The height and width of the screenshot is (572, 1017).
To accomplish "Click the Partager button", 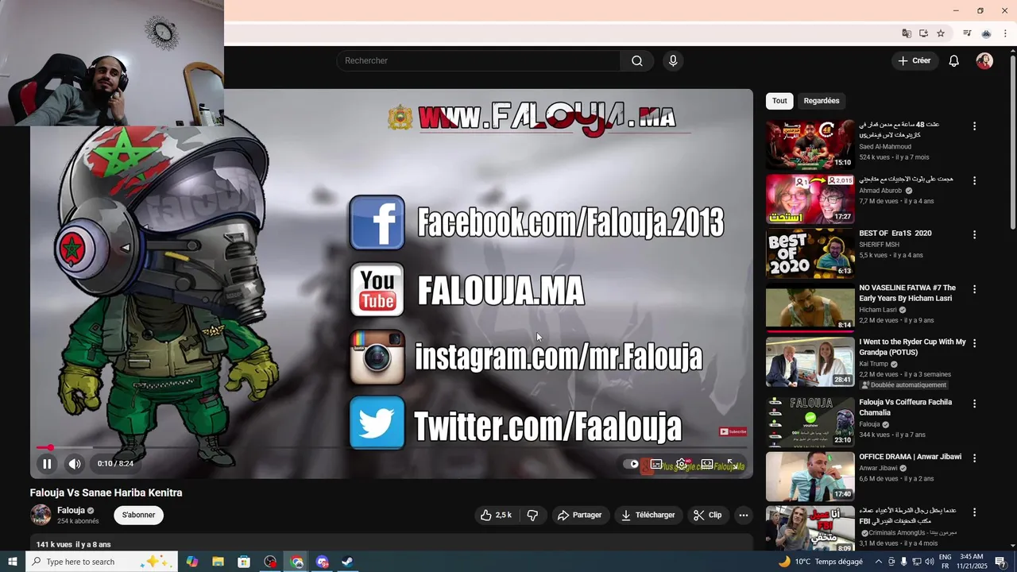I will point(579,516).
